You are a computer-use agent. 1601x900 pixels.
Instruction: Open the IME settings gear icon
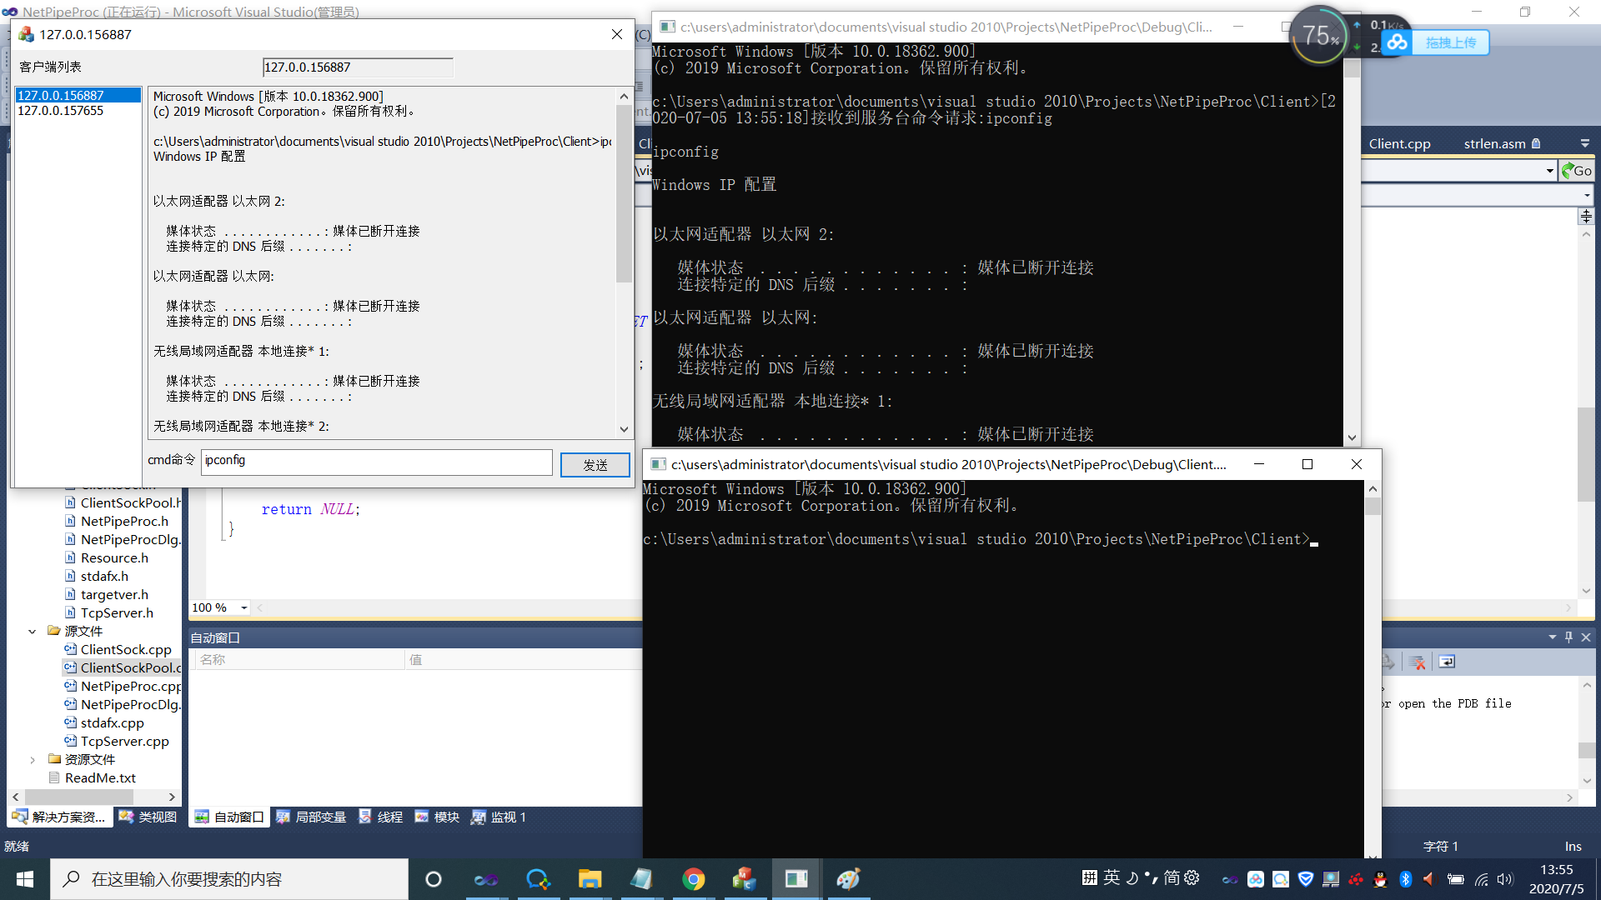pyautogui.click(x=1192, y=877)
